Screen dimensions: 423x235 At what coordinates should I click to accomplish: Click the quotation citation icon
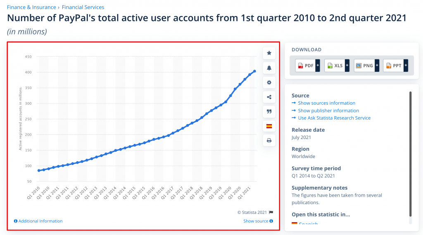tap(269, 111)
